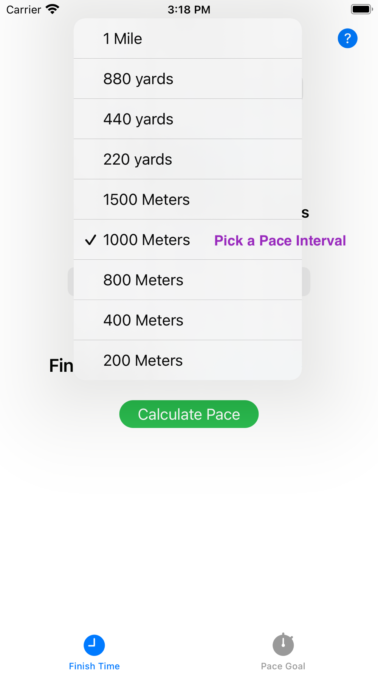Tap the 3:18 PM status bar clock
Image resolution: width=378 pixels, height=673 pixels.
189,9
